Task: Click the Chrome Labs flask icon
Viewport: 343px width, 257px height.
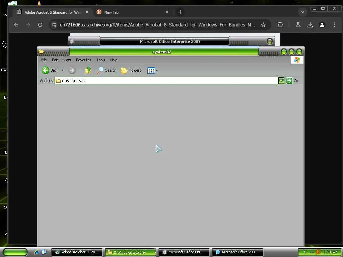Action: tap(298, 25)
